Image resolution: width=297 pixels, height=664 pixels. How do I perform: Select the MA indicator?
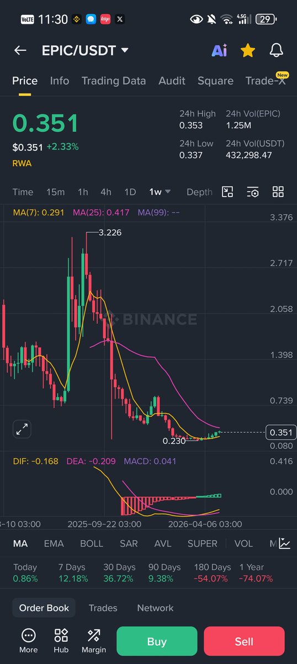coord(20,543)
